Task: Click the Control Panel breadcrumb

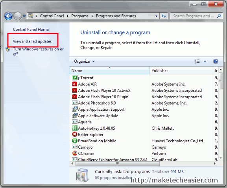Action: pyautogui.click(x=52, y=16)
